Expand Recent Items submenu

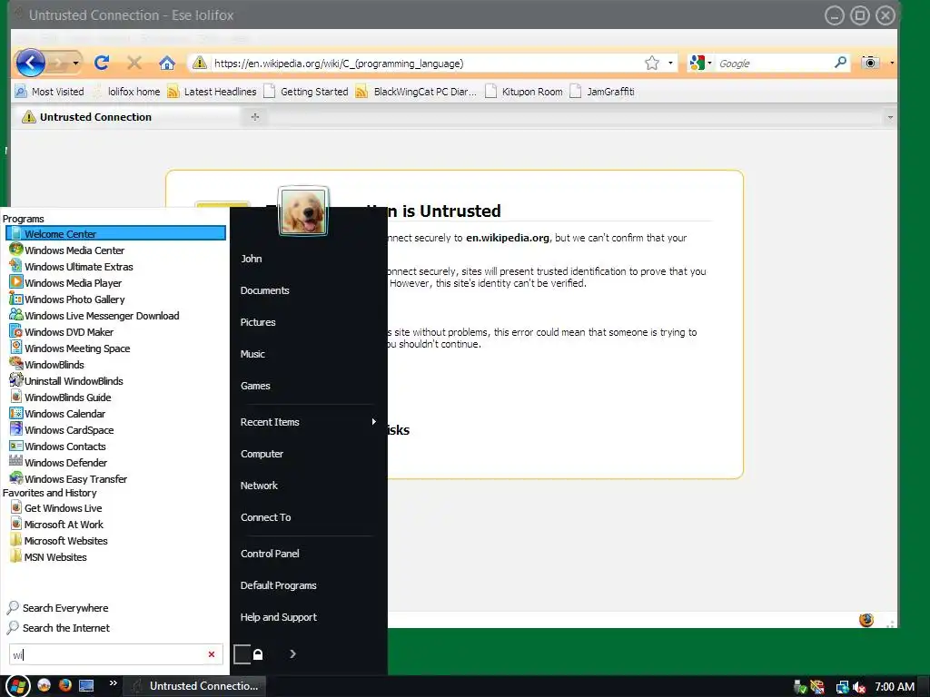(373, 421)
